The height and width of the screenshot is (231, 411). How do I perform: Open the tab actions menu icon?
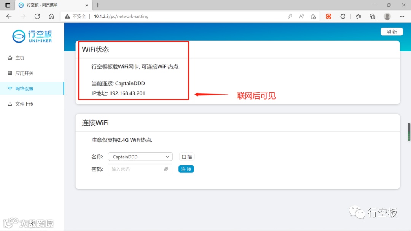[x=8, y=5]
